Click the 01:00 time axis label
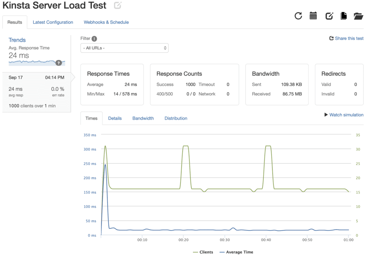 coord(348,240)
